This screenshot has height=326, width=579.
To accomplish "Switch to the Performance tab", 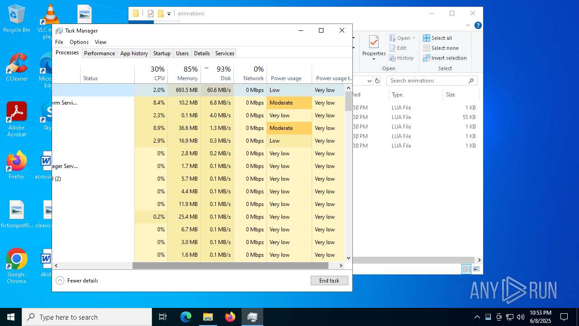I will (x=100, y=53).
